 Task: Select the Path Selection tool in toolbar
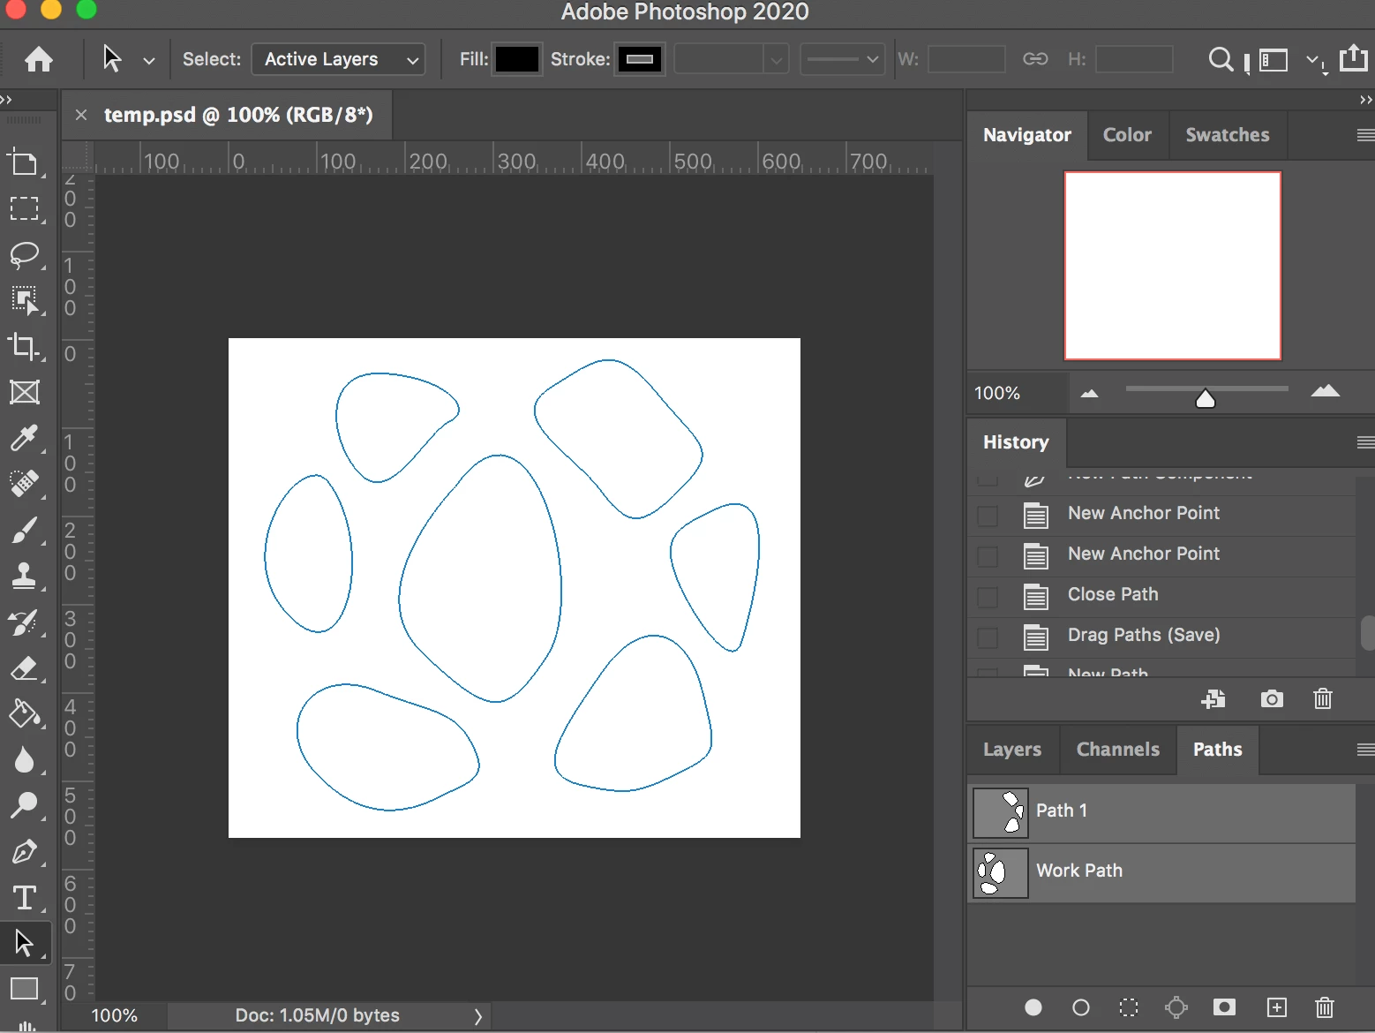point(24,943)
